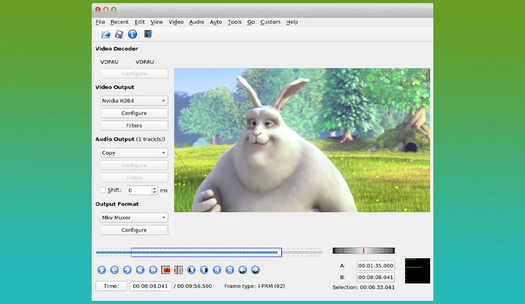525x304 pixels.
Task: Click the film-strip funnel filter icon
Action: tap(148, 34)
